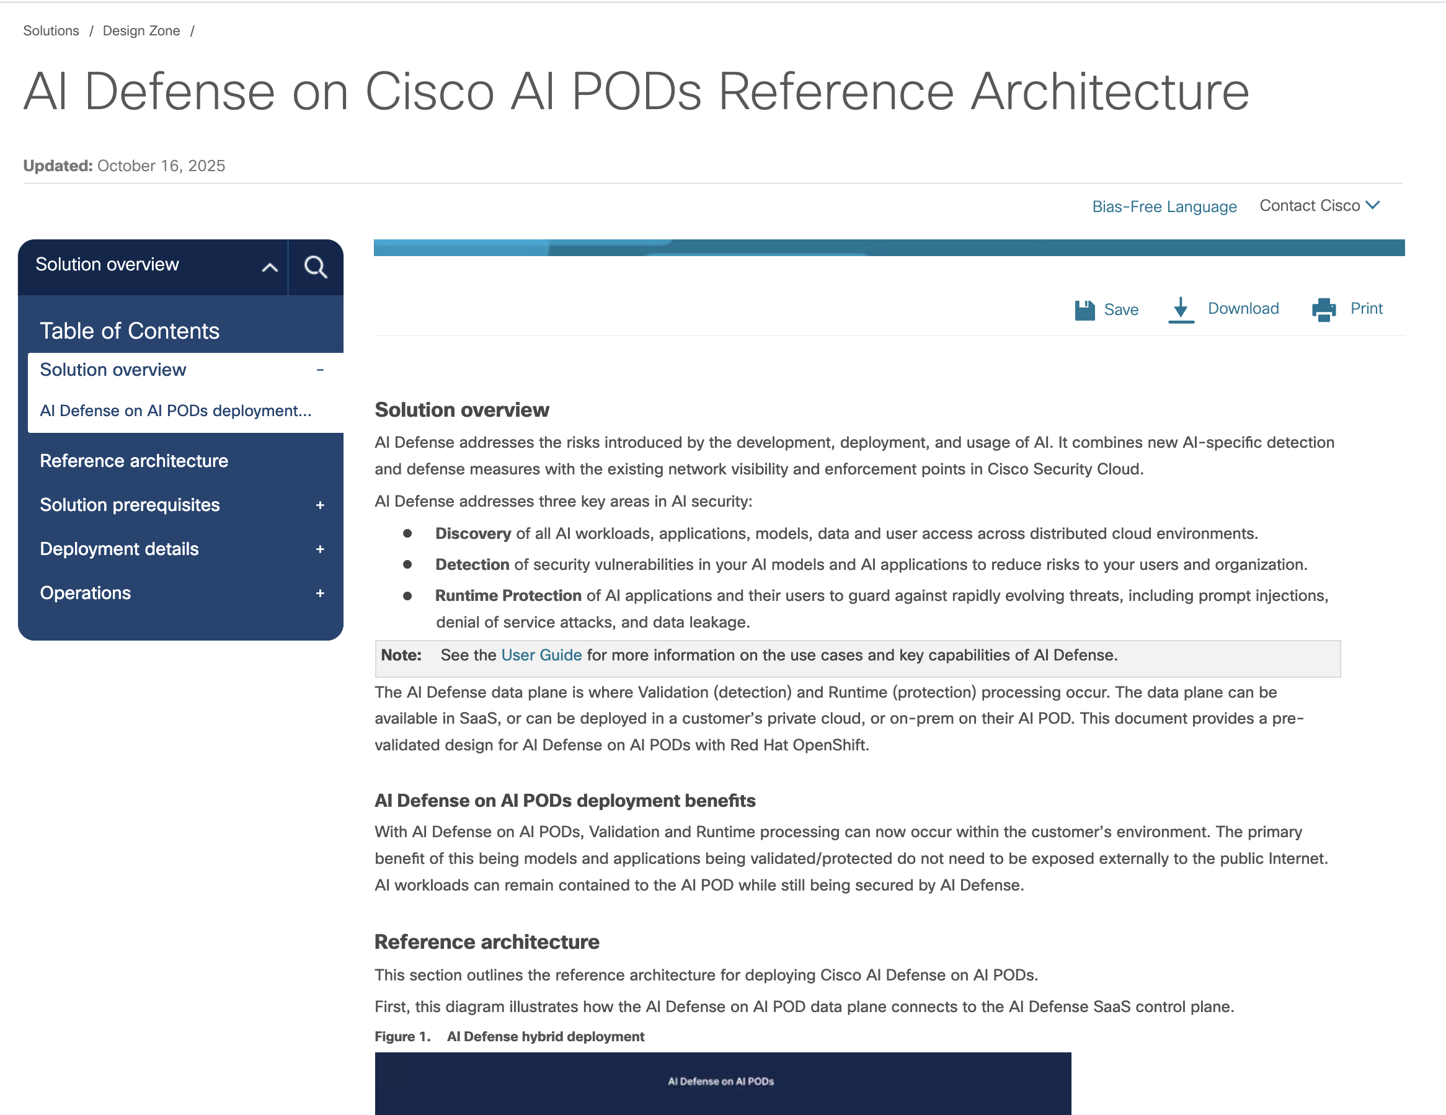Click the Reference architecture section heading
This screenshot has height=1115, width=1446.
point(487,941)
